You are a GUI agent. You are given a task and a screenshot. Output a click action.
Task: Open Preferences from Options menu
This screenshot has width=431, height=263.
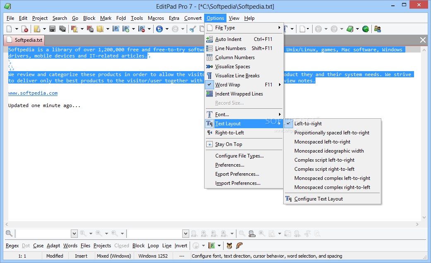click(244, 165)
